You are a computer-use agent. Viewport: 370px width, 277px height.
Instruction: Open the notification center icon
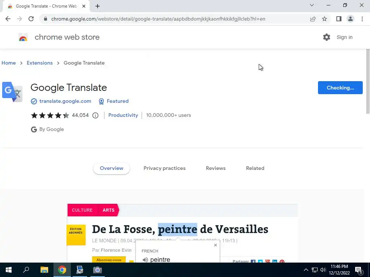click(359, 270)
